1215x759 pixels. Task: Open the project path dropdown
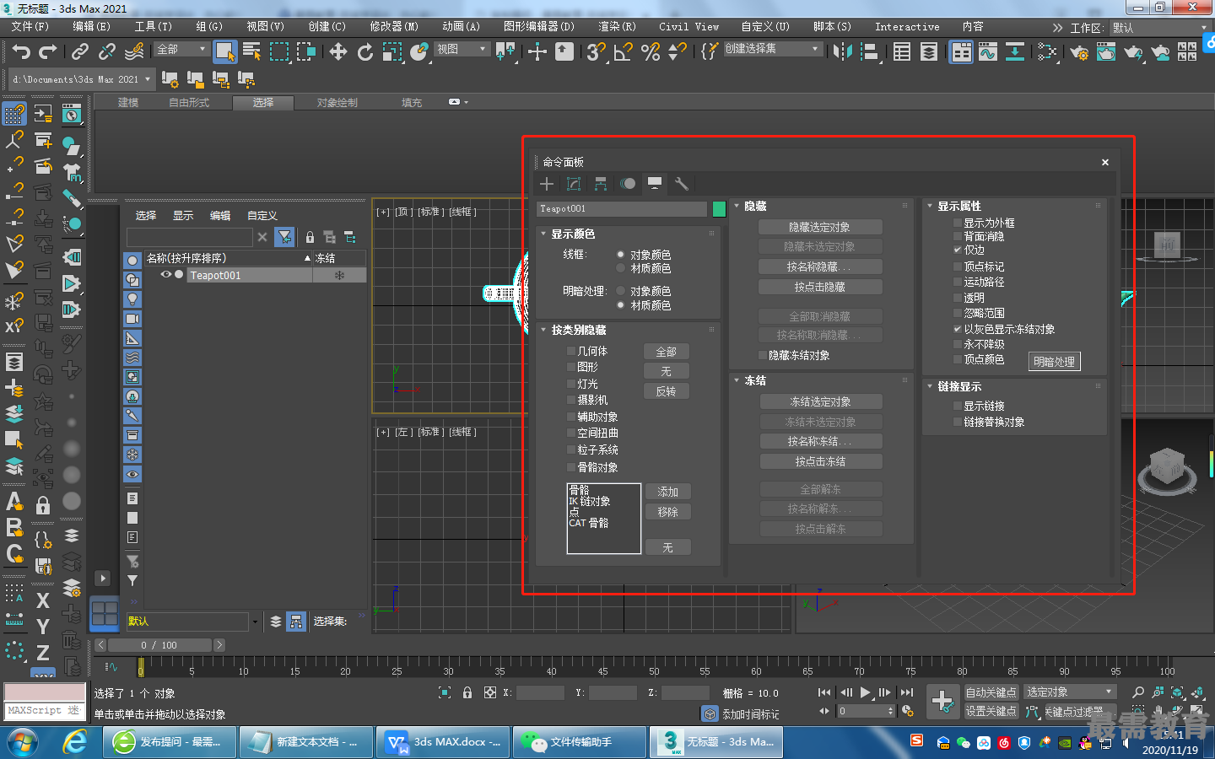[x=82, y=79]
